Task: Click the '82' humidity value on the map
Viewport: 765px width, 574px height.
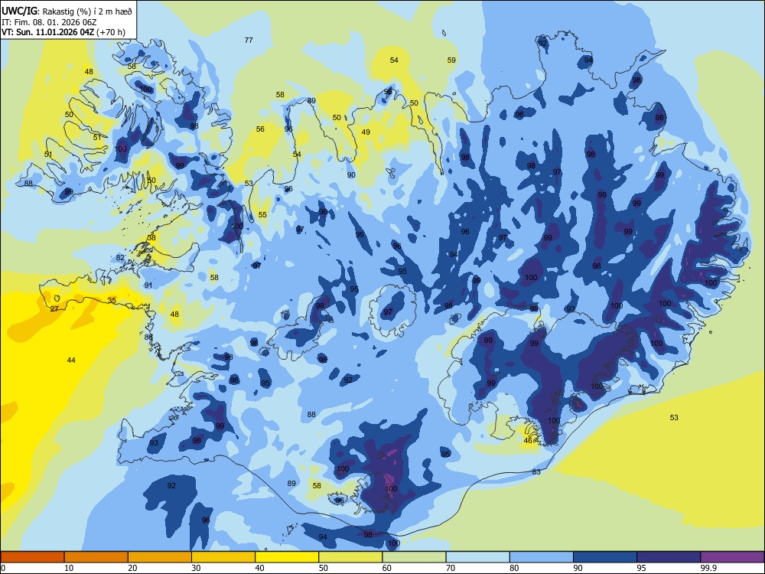Action: click(121, 258)
